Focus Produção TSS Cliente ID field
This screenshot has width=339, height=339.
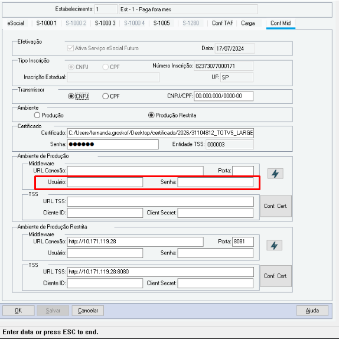click(105, 213)
